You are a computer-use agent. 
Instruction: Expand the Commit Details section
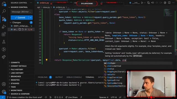(x=19, y=66)
